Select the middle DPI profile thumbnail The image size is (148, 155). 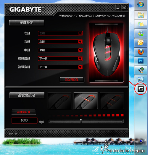coord(86,101)
